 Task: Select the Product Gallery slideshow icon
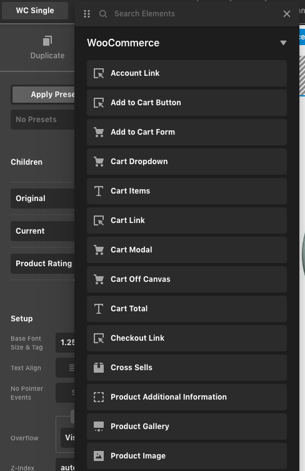(99, 427)
